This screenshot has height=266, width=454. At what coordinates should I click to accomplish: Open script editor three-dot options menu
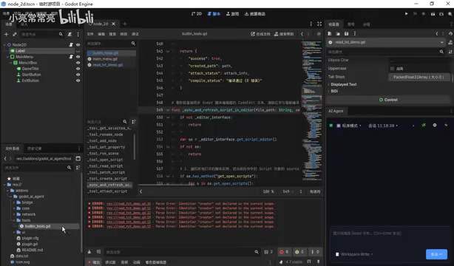[x=311, y=24]
